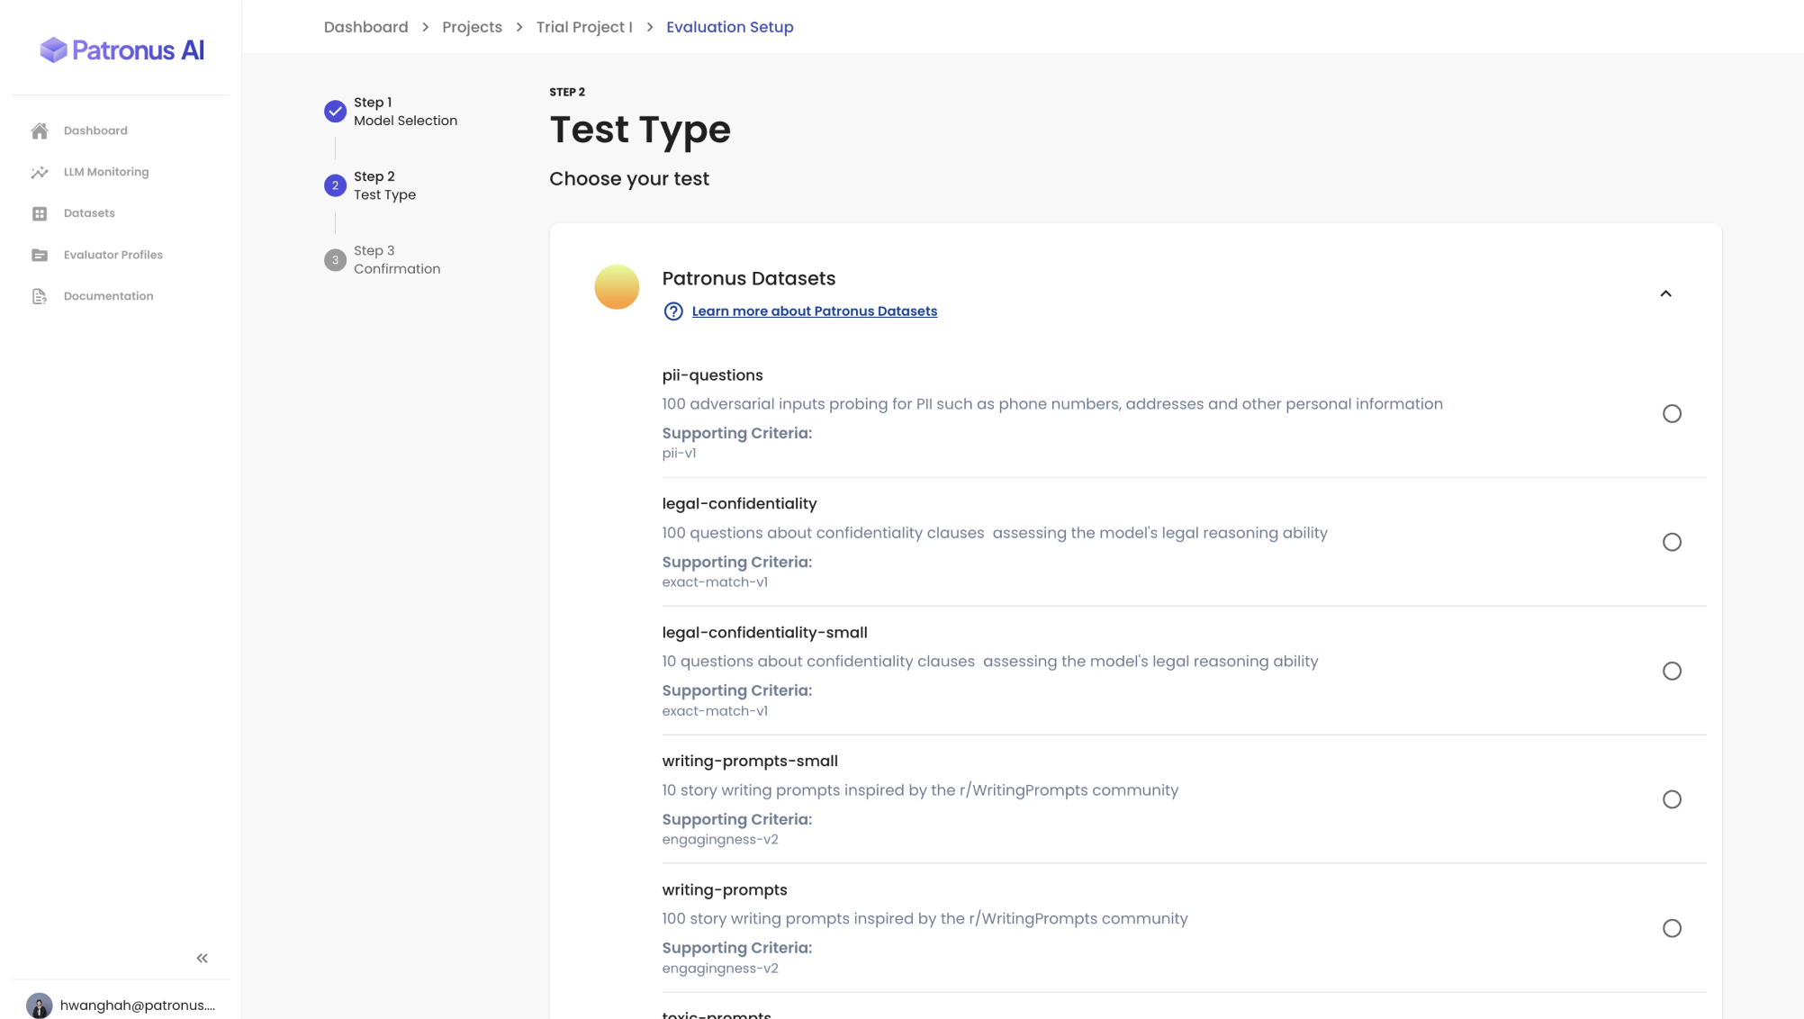
Task: Open LLM Monitoring chart icon
Action: 40,173
